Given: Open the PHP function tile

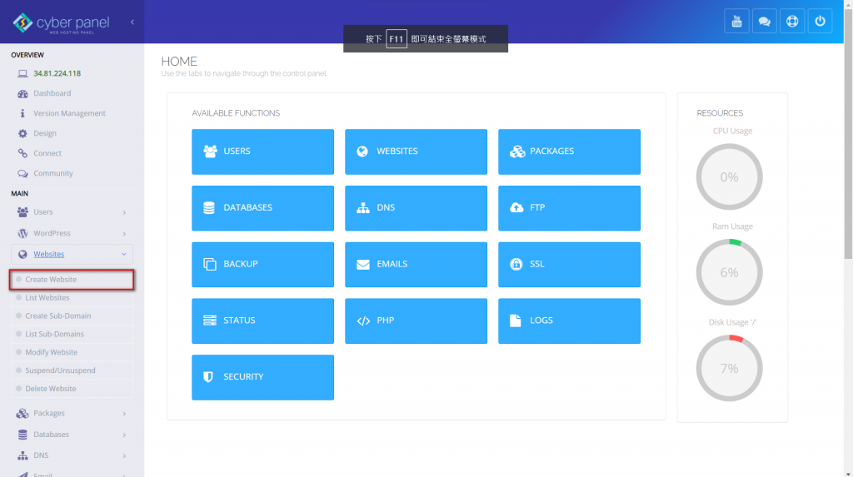Looking at the screenshot, I should (417, 320).
